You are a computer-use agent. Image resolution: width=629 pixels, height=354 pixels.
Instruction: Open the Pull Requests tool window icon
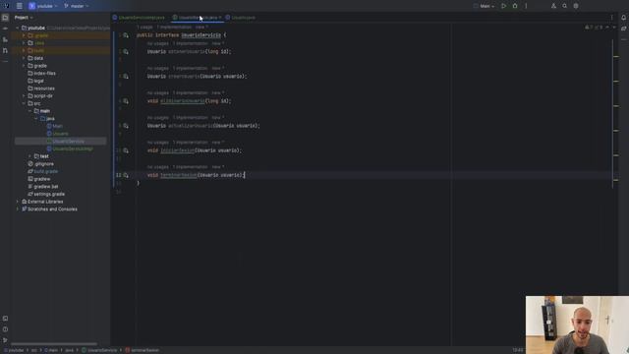(x=5, y=50)
